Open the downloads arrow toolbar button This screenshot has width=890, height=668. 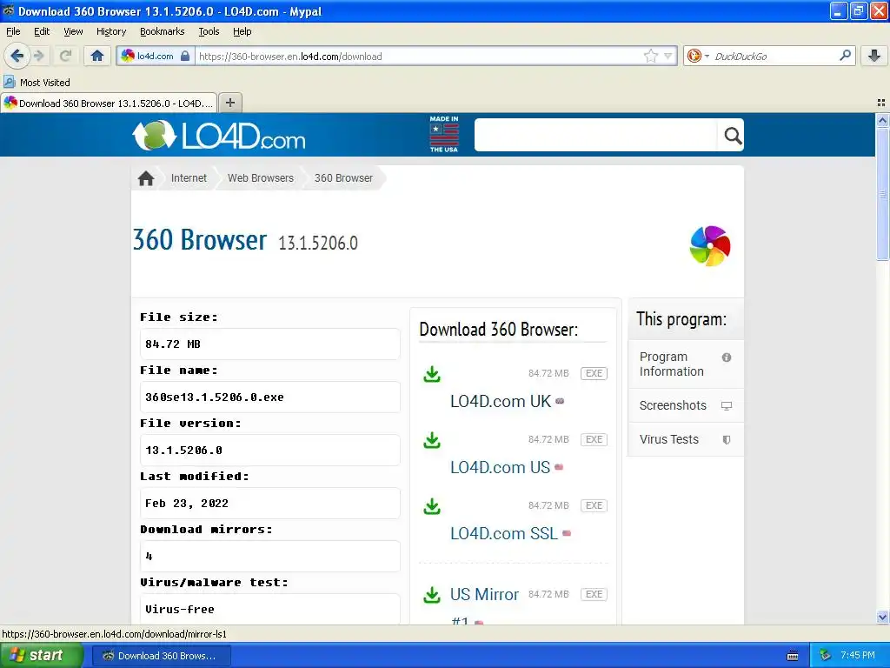[874, 56]
